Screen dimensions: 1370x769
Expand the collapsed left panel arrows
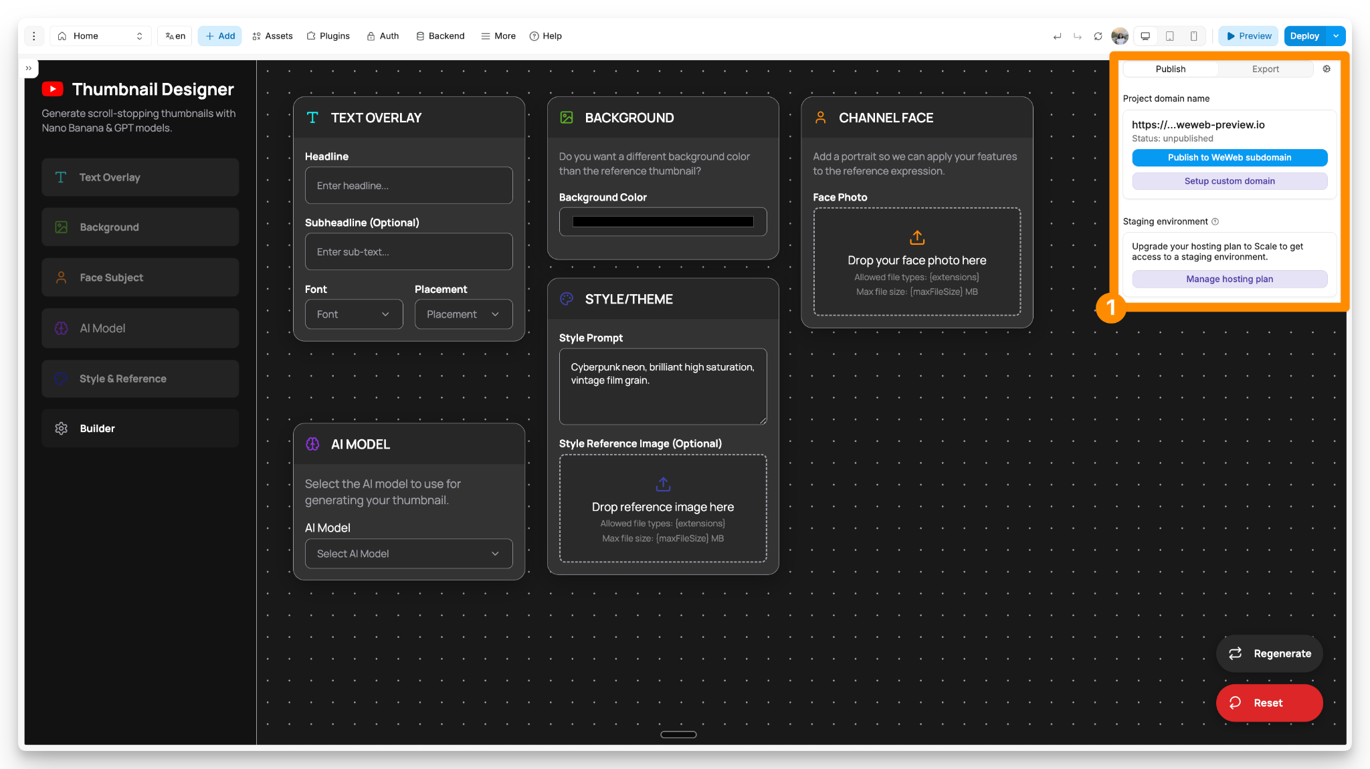29,68
